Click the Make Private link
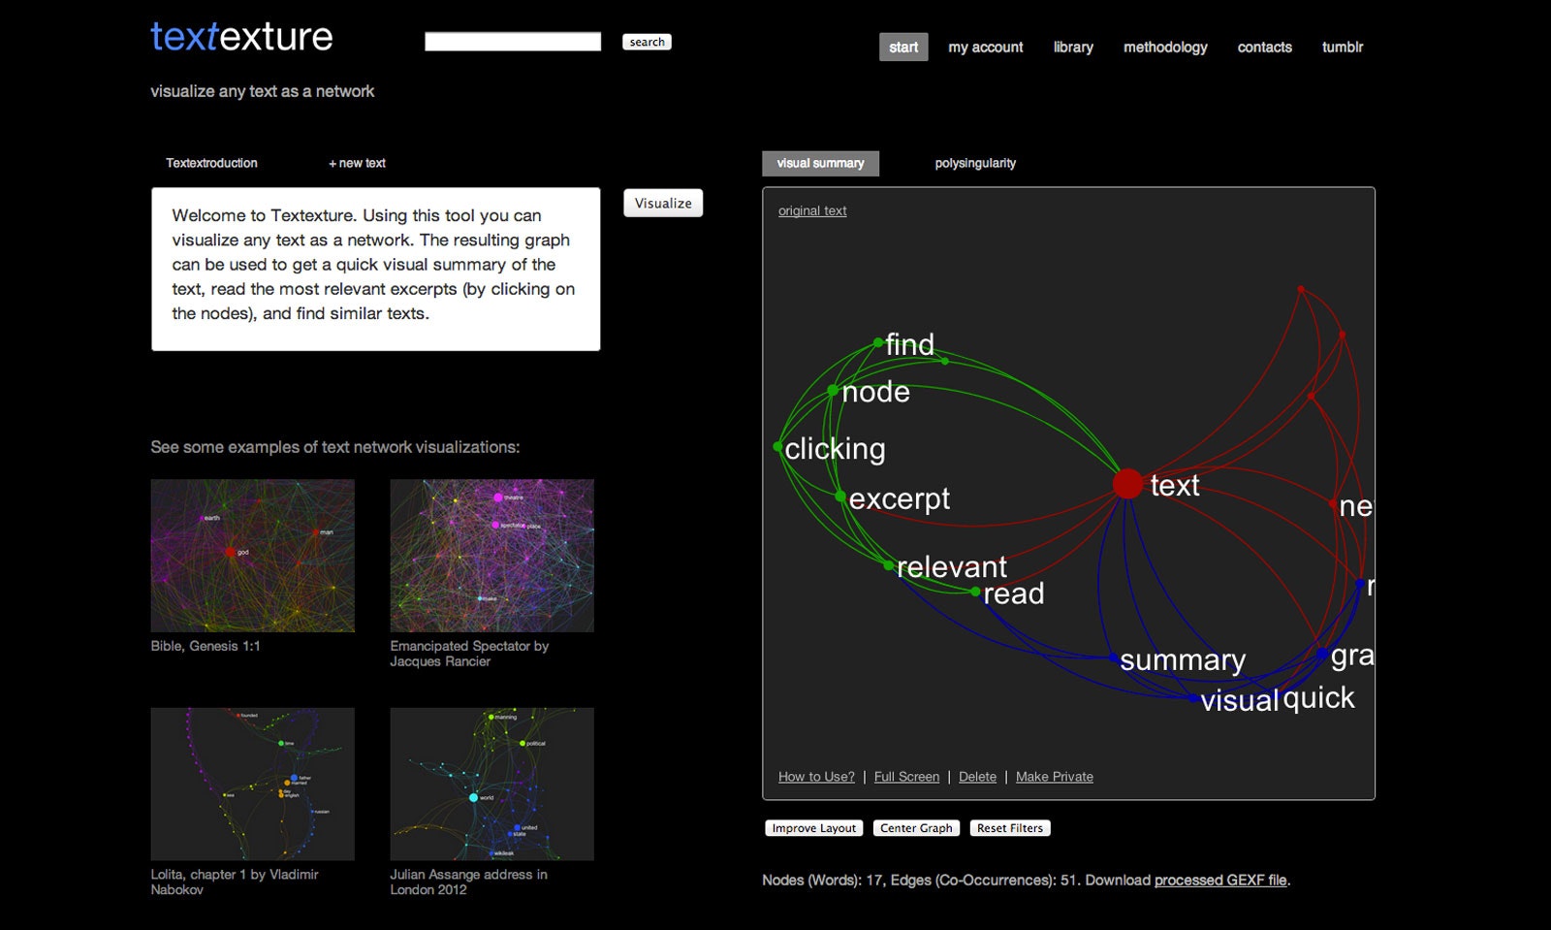The image size is (1551, 930). [1055, 777]
